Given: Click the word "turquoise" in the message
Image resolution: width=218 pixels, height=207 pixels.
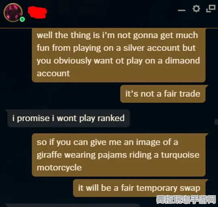Looking at the screenshot, I should tap(180, 155).
